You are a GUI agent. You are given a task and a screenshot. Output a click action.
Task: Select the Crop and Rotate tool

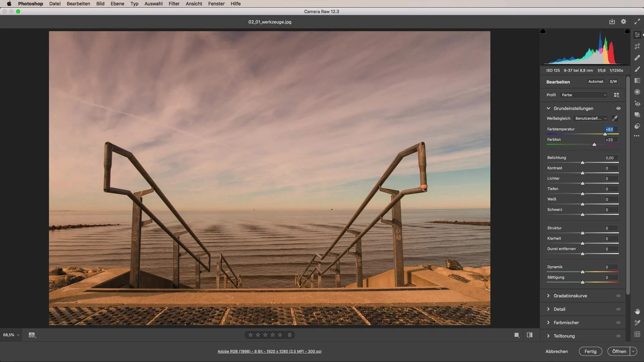pyautogui.click(x=637, y=46)
